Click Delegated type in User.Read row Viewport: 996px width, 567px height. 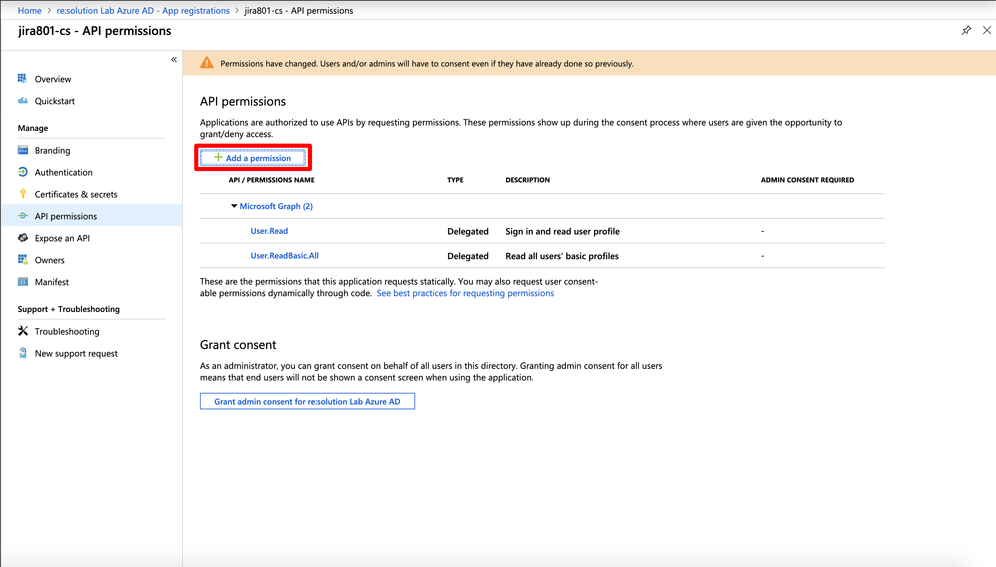tap(468, 231)
